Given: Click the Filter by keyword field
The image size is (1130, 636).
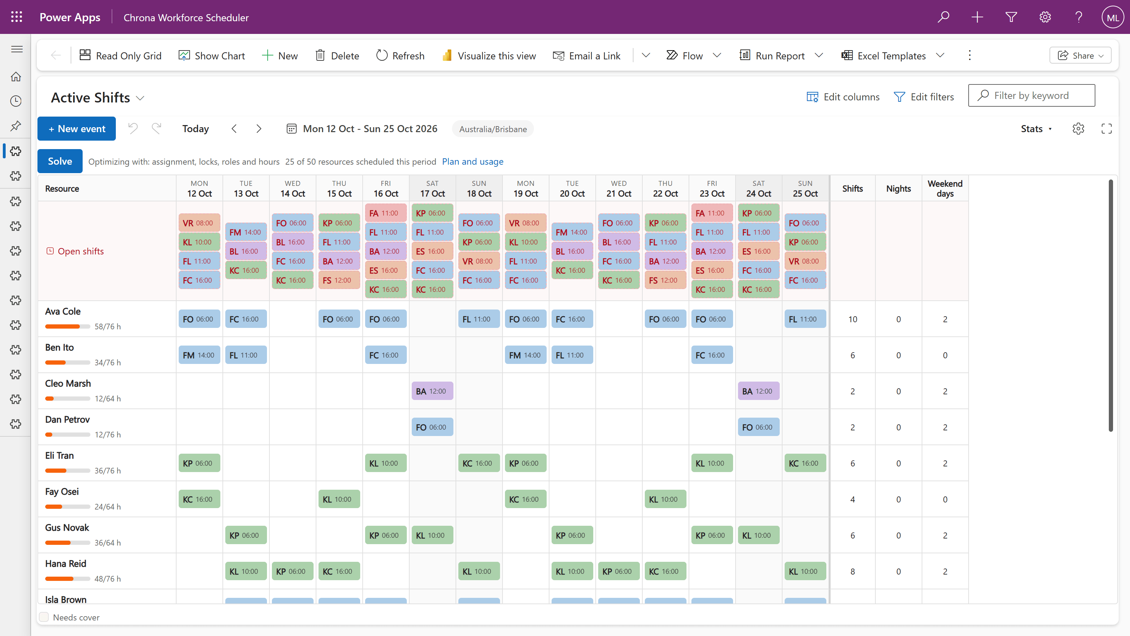Looking at the screenshot, I should (1031, 95).
